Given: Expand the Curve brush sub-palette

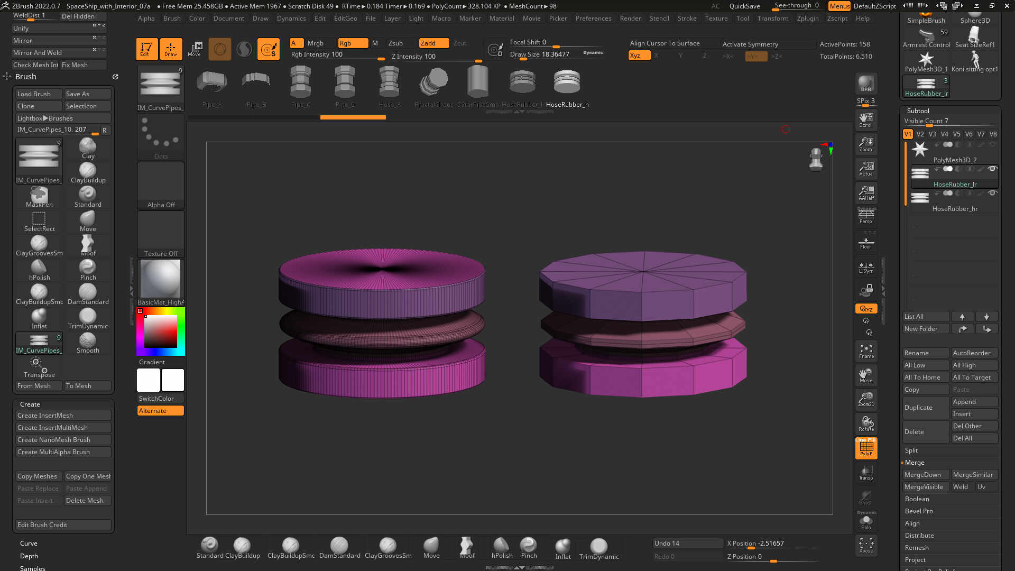Looking at the screenshot, I should click(29, 544).
